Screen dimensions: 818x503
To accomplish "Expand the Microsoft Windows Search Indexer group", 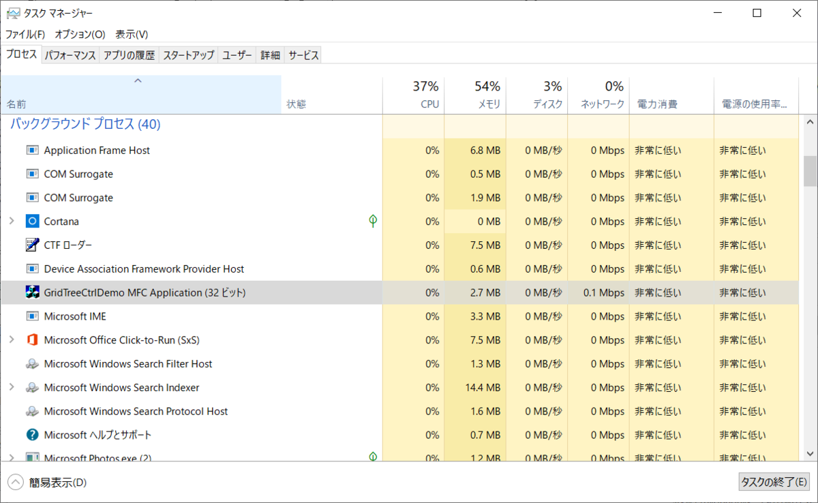I will pyautogui.click(x=11, y=387).
